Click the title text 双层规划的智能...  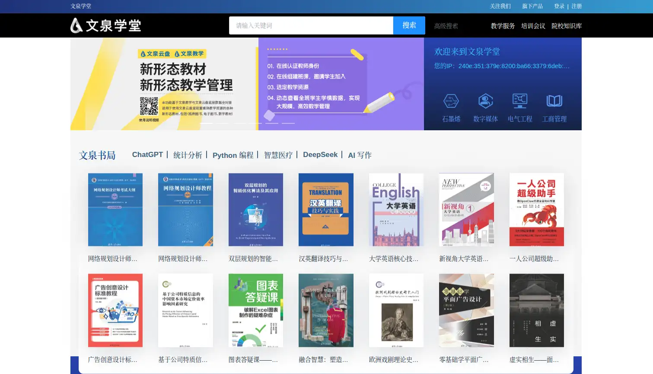[253, 259]
